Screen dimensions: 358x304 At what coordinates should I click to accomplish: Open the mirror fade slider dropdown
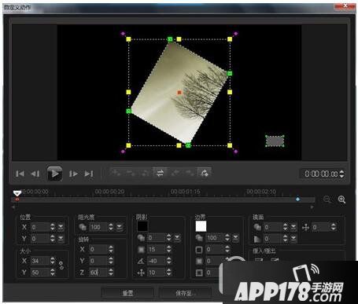(293, 239)
